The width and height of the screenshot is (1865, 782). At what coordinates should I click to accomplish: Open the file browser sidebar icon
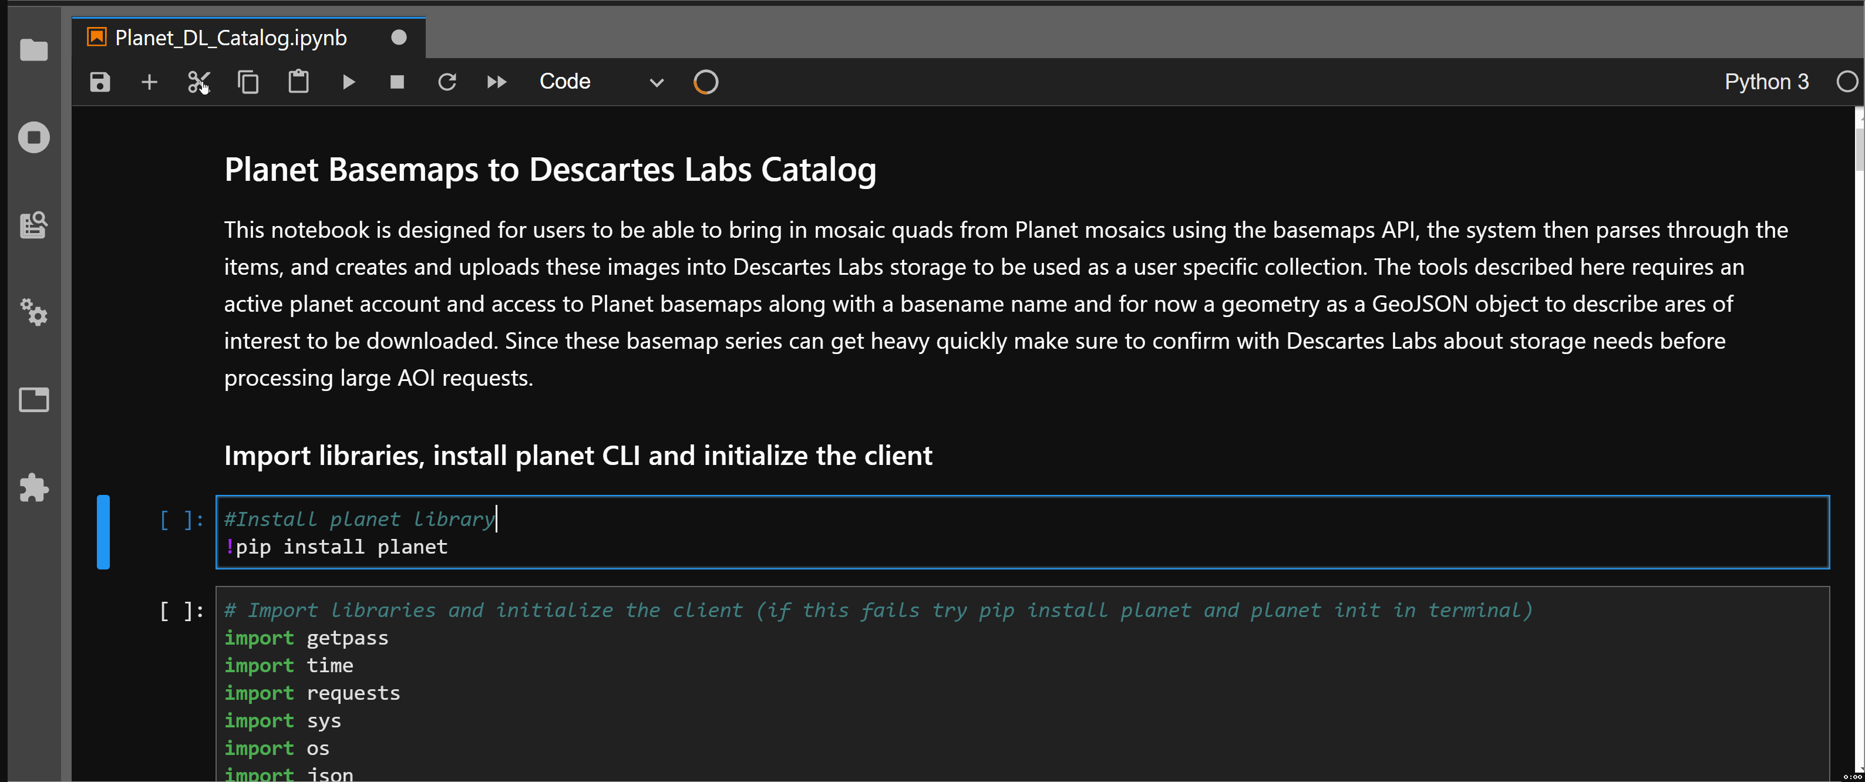point(33,50)
